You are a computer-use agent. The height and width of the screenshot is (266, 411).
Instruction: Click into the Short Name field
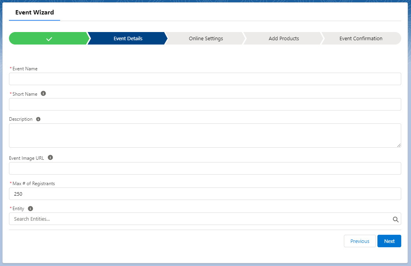(205, 104)
